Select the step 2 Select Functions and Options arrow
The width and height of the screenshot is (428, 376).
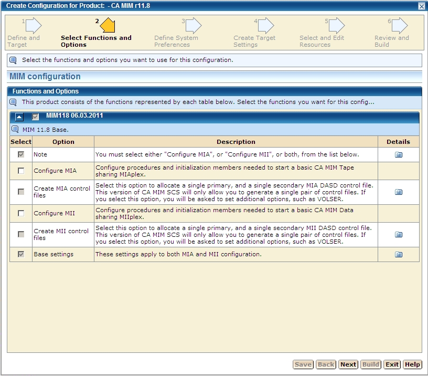108,25
